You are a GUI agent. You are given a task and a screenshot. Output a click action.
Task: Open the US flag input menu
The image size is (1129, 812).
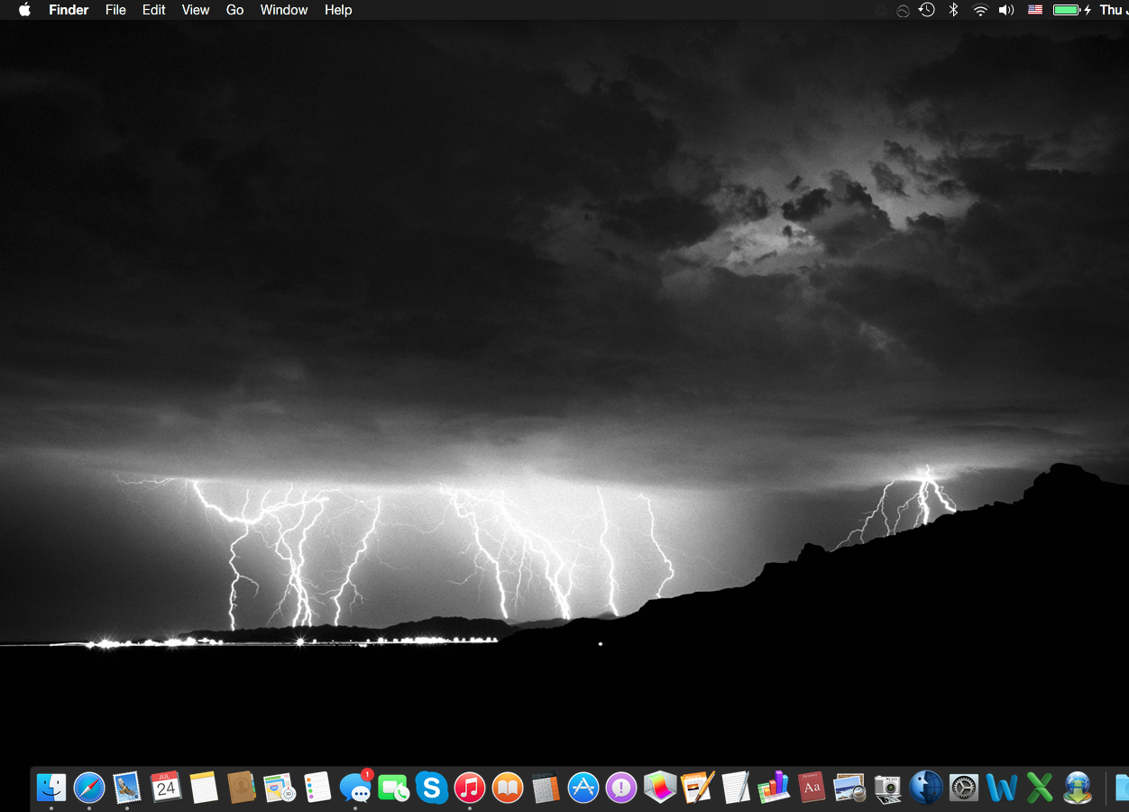pos(1035,10)
